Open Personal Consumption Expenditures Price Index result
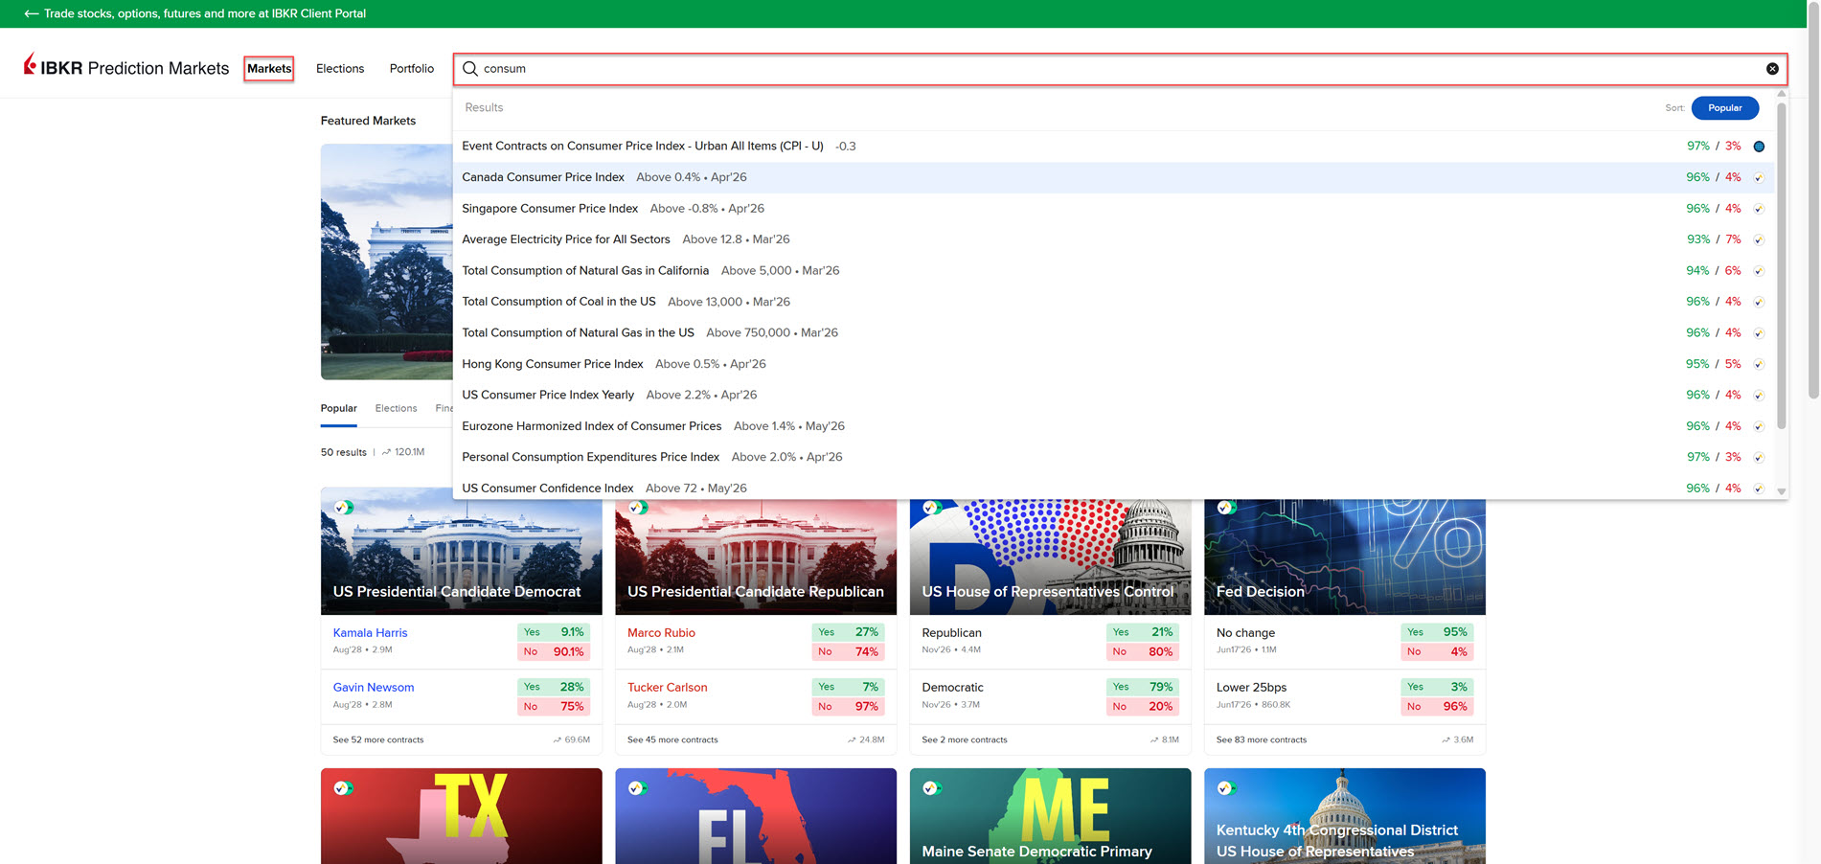 coord(1113,457)
